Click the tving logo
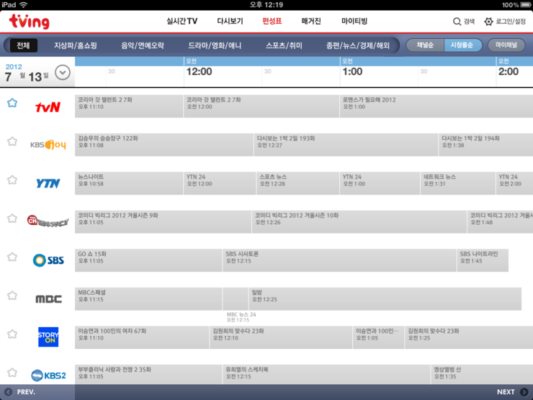Viewport: 533px width, 400px height. click(x=30, y=22)
